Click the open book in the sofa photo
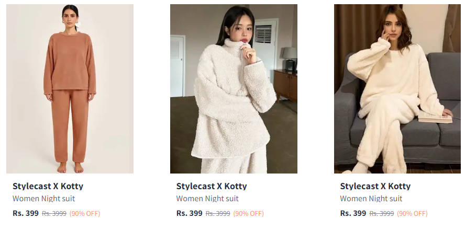465x231 pixels. [435, 118]
